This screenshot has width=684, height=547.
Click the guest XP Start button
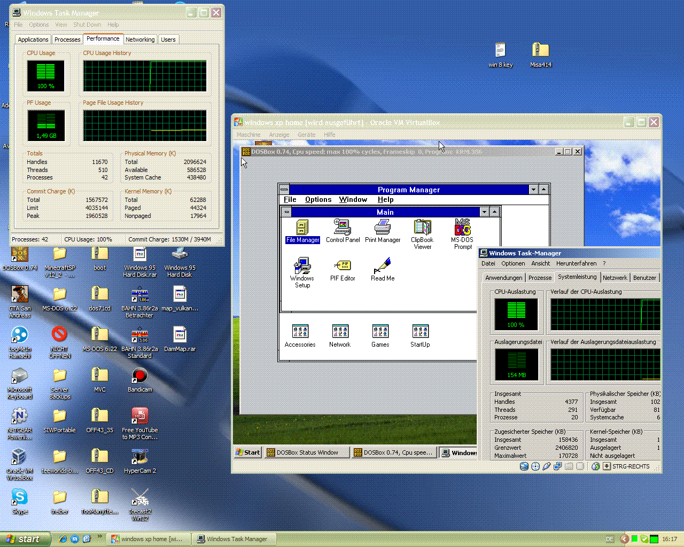[247, 452]
